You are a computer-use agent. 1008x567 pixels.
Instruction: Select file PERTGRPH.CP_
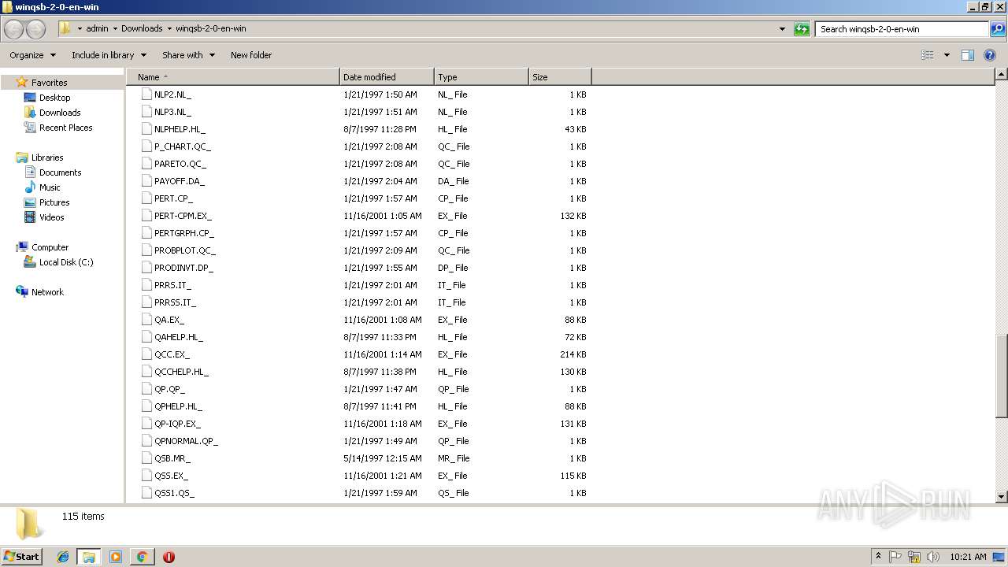point(184,233)
